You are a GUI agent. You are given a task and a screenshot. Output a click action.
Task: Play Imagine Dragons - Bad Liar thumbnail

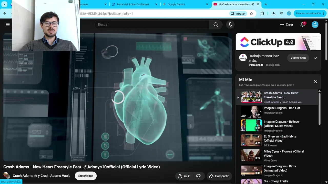point(251,111)
